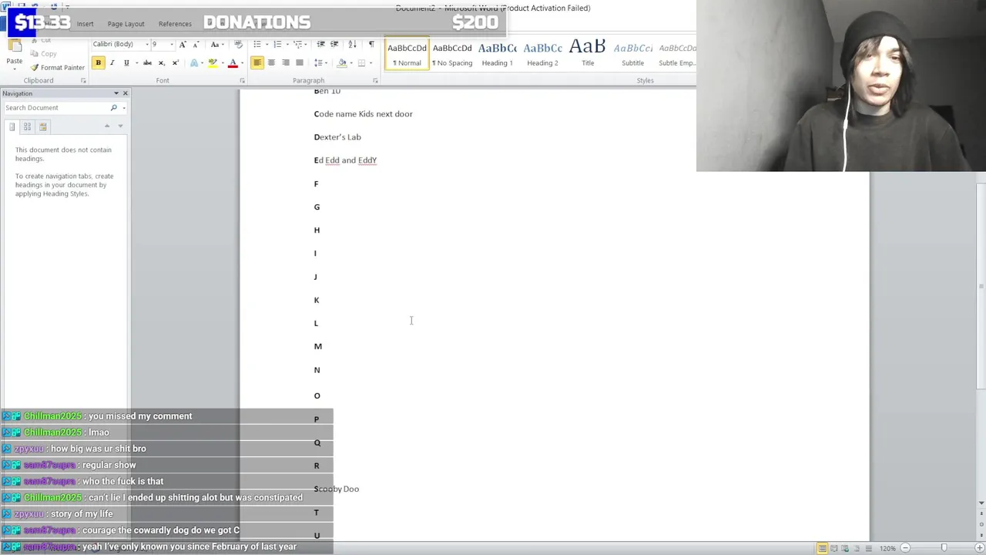The width and height of the screenshot is (986, 555).
Task: Switch to Outline view
Action: click(x=857, y=548)
